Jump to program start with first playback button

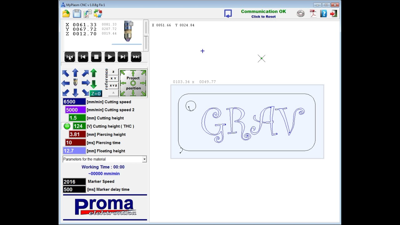coord(70,57)
